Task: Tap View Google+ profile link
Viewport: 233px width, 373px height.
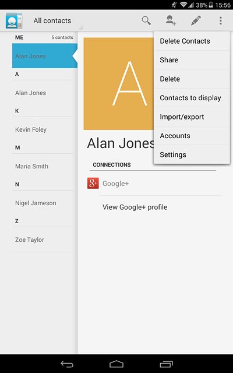Action: [x=135, y=207]
